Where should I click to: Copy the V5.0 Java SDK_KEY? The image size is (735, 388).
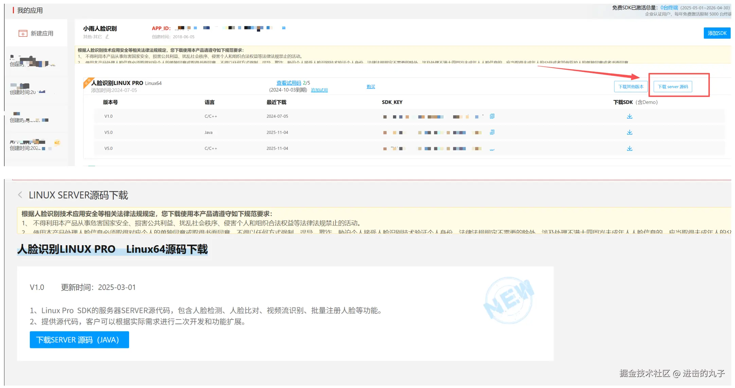(492, 132)
